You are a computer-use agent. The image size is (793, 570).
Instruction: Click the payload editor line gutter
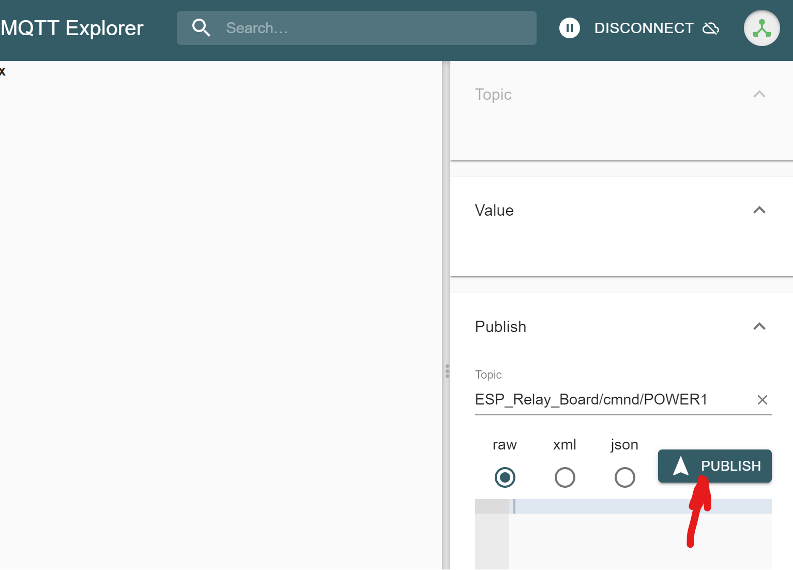click(492, 535)
